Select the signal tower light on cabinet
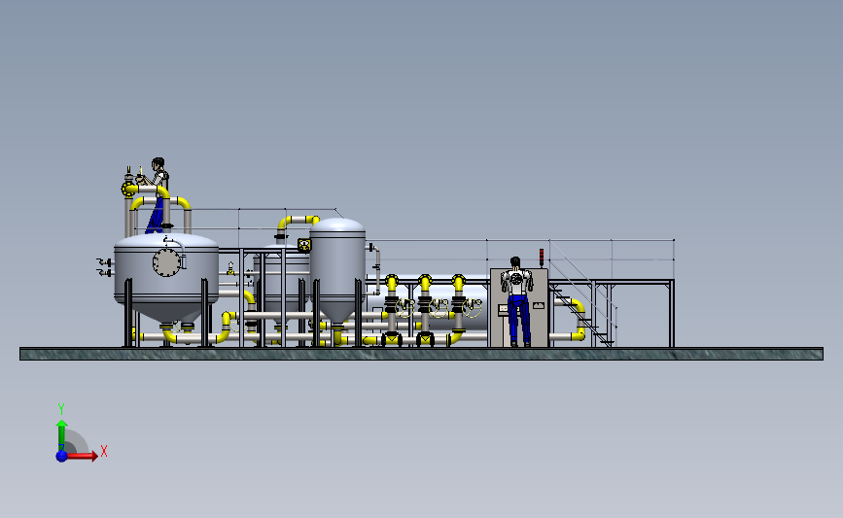This screenshot has width=843, height=518. pos(542,258)
